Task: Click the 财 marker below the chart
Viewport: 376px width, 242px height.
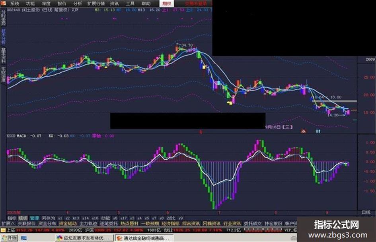Action: (x=318, y=131)
